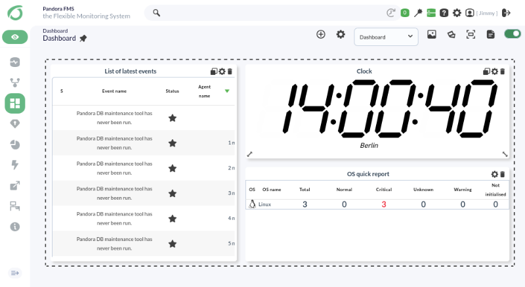Open the external links sidebar icon
This screenshot has height=287, width=525.
pyautogui.click(x=14, y=185)
